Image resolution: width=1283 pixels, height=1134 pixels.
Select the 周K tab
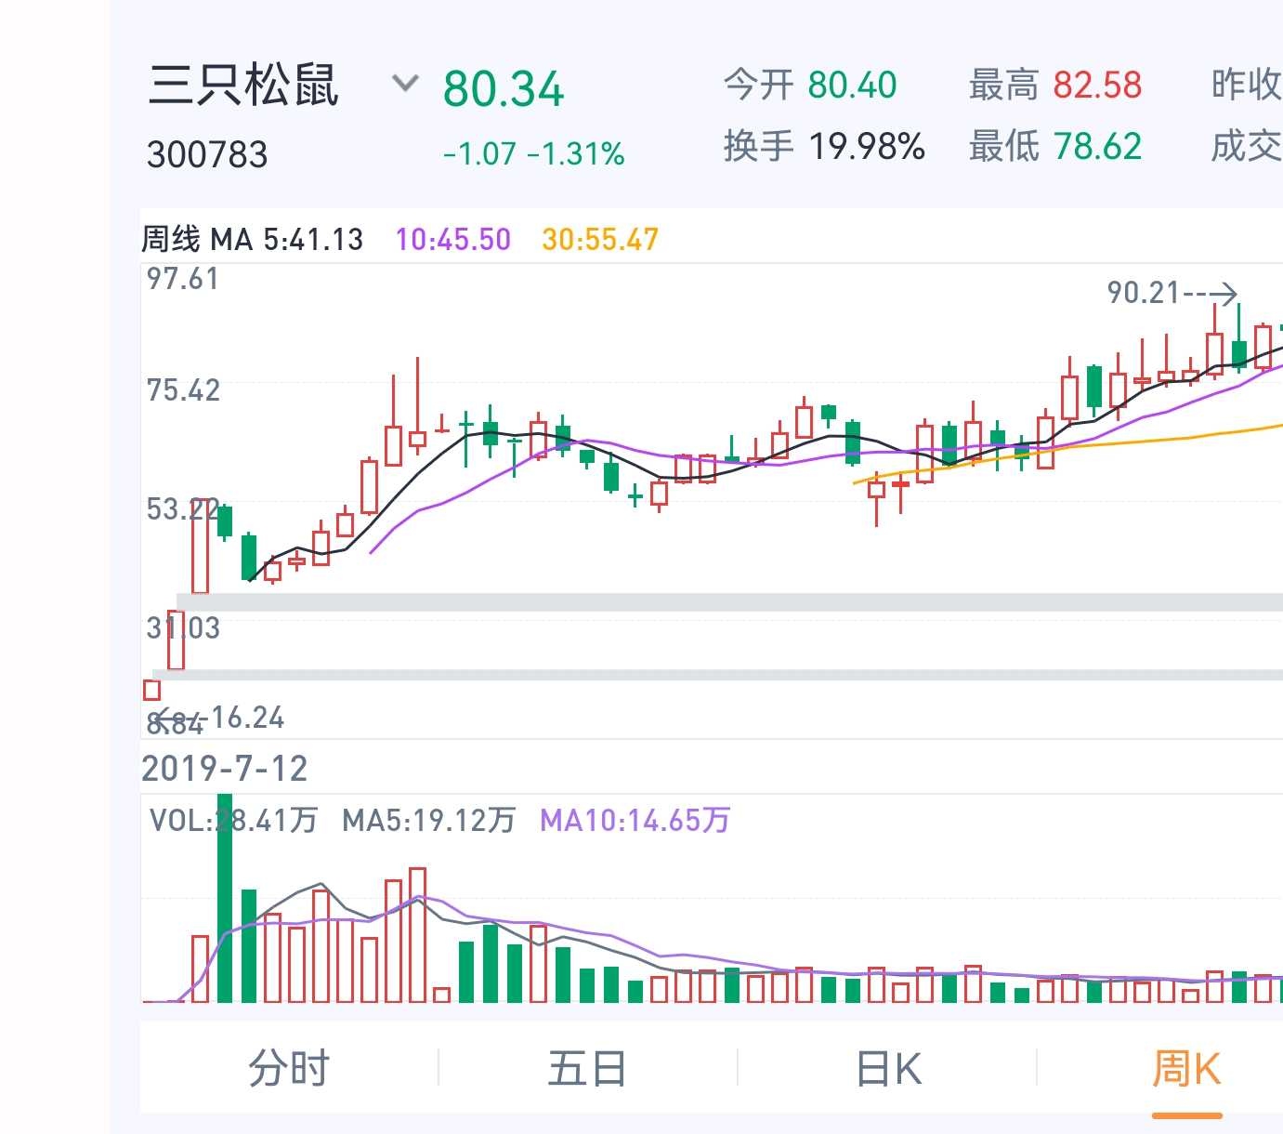point(1186,1068)
